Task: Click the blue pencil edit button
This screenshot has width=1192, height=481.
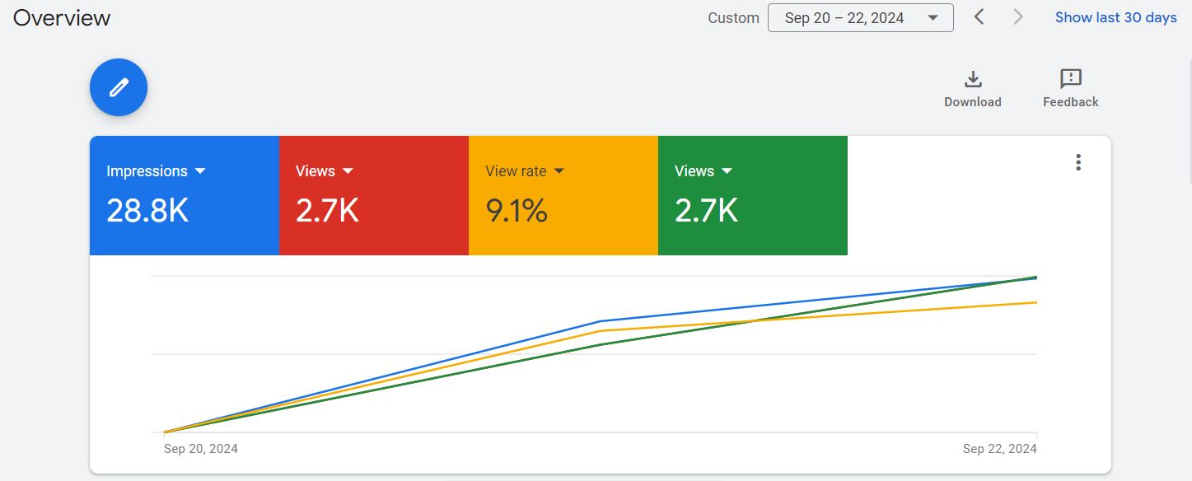Action: tap(119, 87)
